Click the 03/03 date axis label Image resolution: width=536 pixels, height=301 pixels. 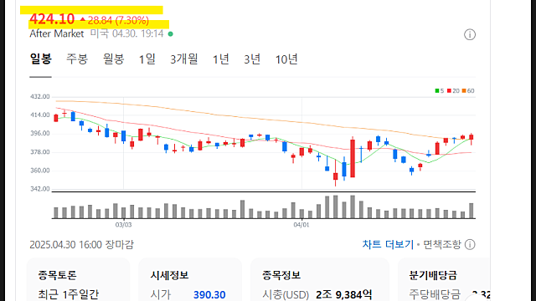coord(123,225)
